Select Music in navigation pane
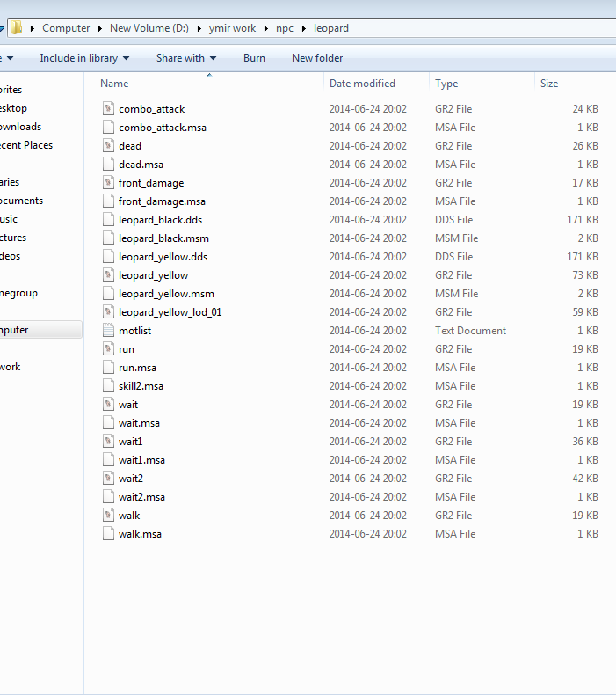The width and height of the screenshot is (616, 695). pos(9,219)
